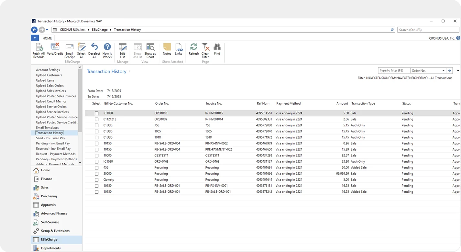Tick checkbox for order 758 row
This screenshot has width=461, height=252.
coord(96,125)
